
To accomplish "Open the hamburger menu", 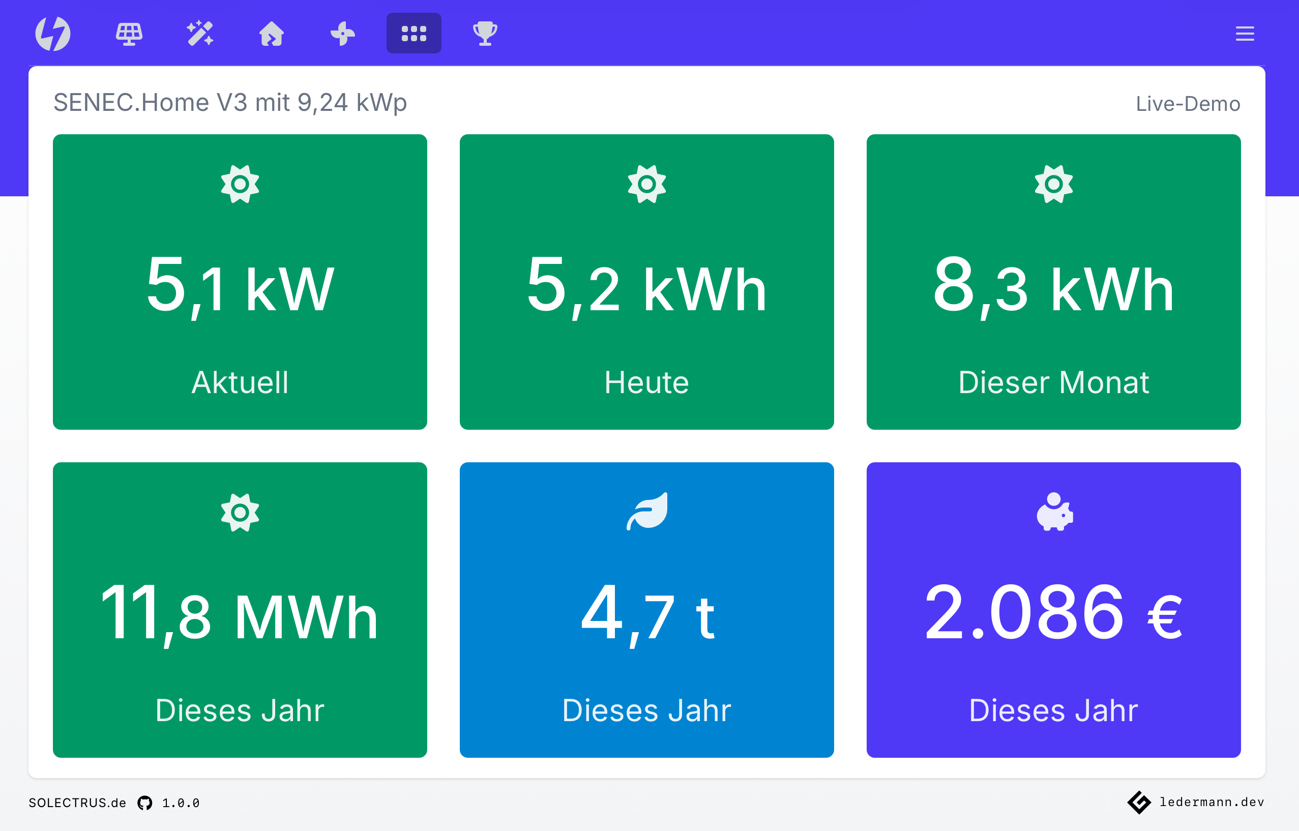I will (1245, 34).
